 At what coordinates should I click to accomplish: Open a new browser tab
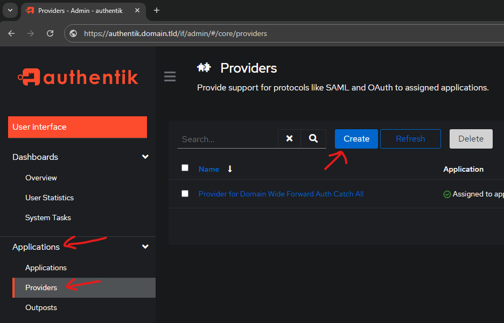pyautogui.click(x=157, y=11)
